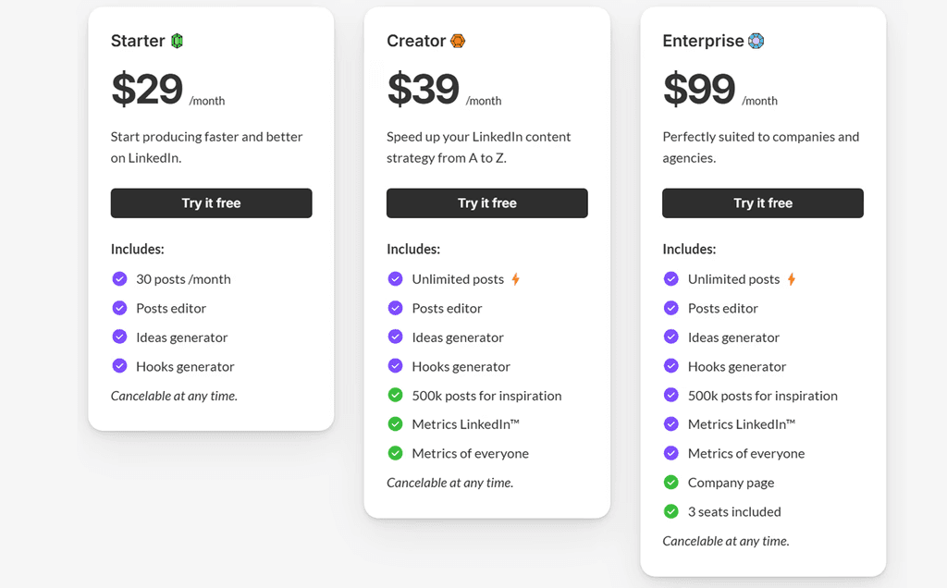Click the green gem icon beside Starter
This screenshot has width=947, height=588.
click(x=177, y=41)
